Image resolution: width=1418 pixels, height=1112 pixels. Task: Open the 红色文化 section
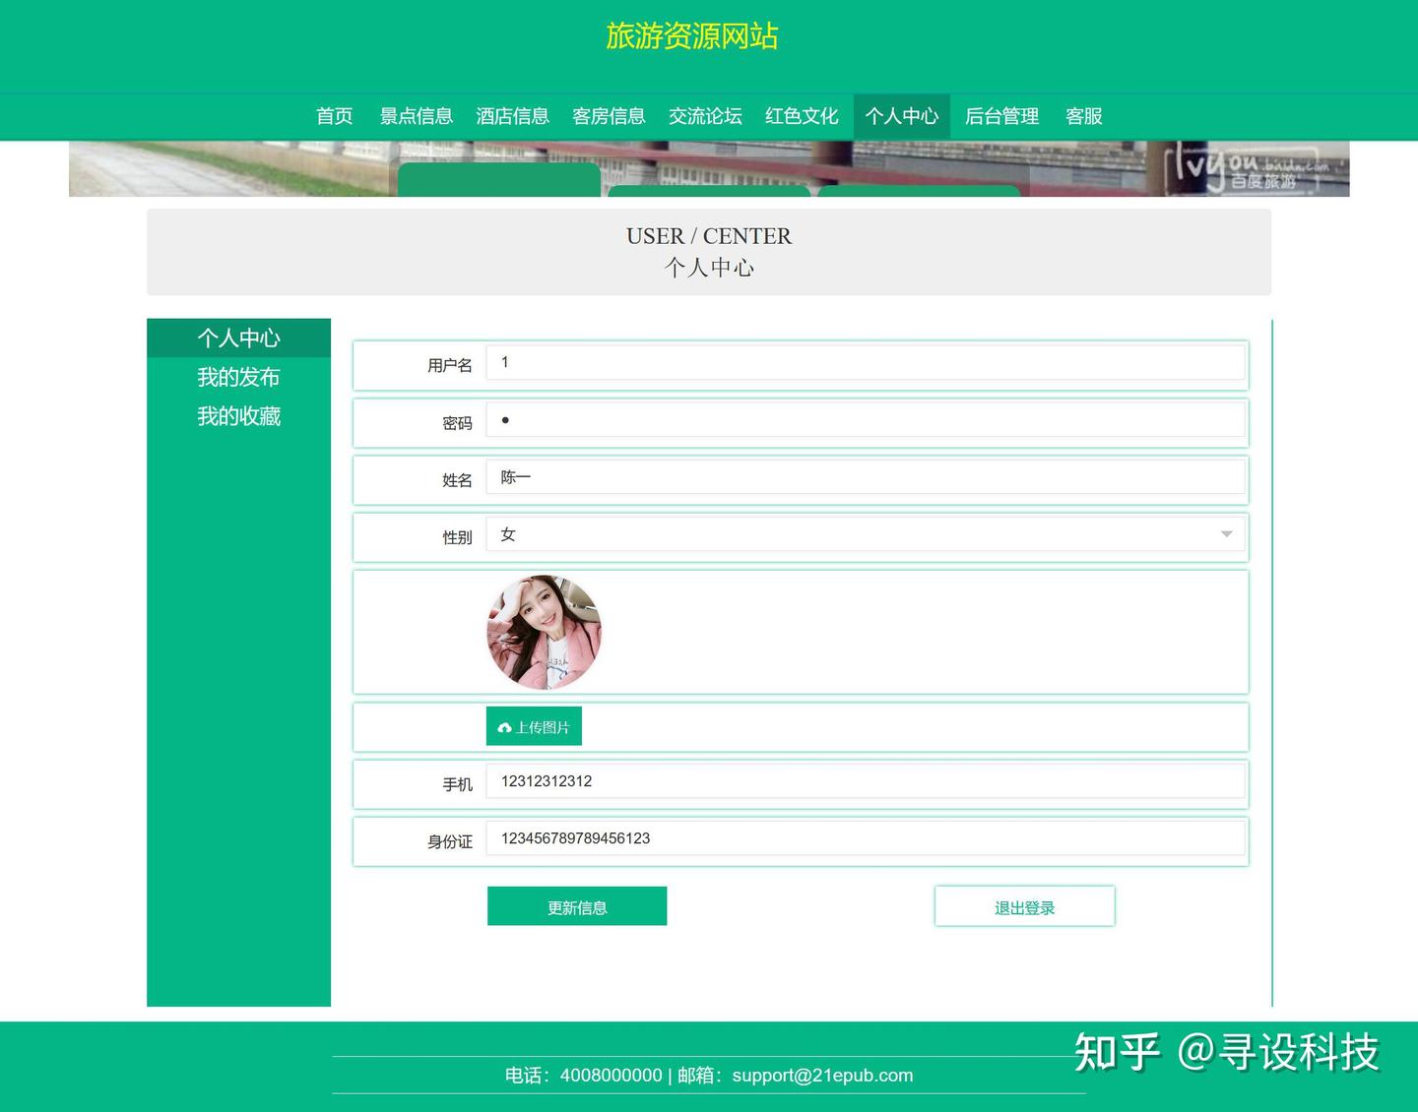801,116
